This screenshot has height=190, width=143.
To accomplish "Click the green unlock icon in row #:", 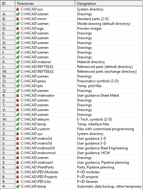I will [18, 186].
